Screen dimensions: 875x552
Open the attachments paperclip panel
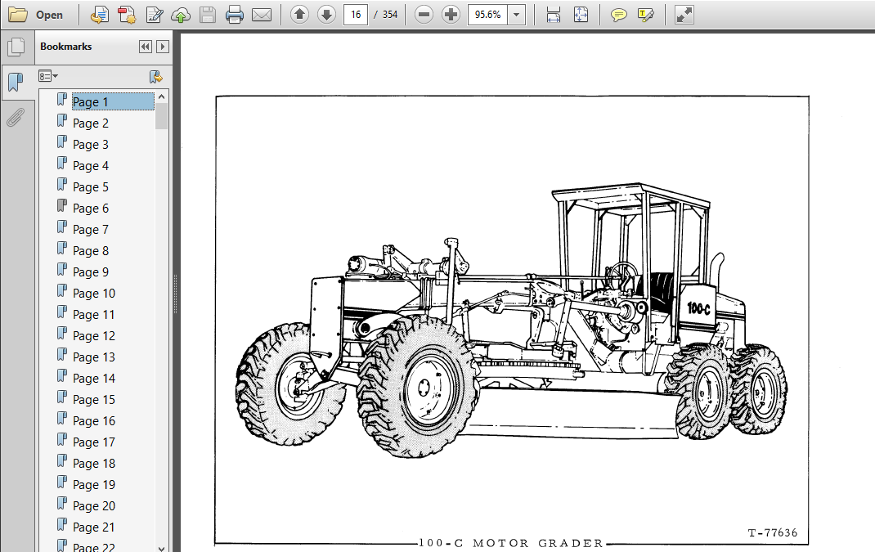16,117
